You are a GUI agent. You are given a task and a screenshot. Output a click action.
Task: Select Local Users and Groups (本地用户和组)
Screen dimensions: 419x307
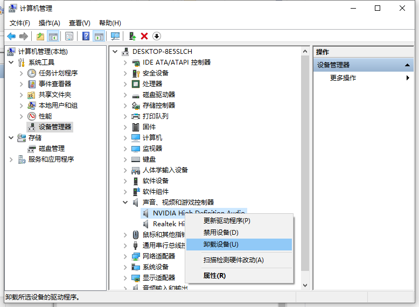pos(58,105)
